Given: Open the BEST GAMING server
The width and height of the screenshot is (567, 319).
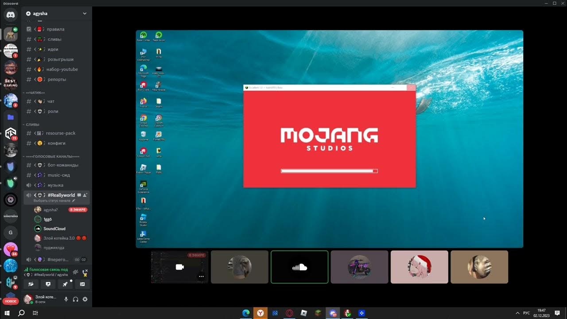Looking at the screenshot, I should pyautogui.click(x=11, y=84).
